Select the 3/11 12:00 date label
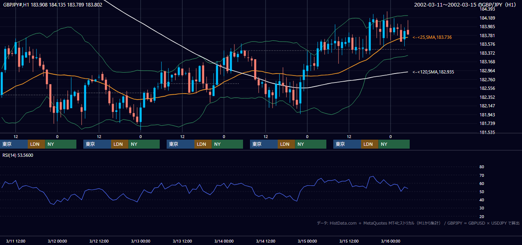The image size is (522, 245). click(15, 241)
